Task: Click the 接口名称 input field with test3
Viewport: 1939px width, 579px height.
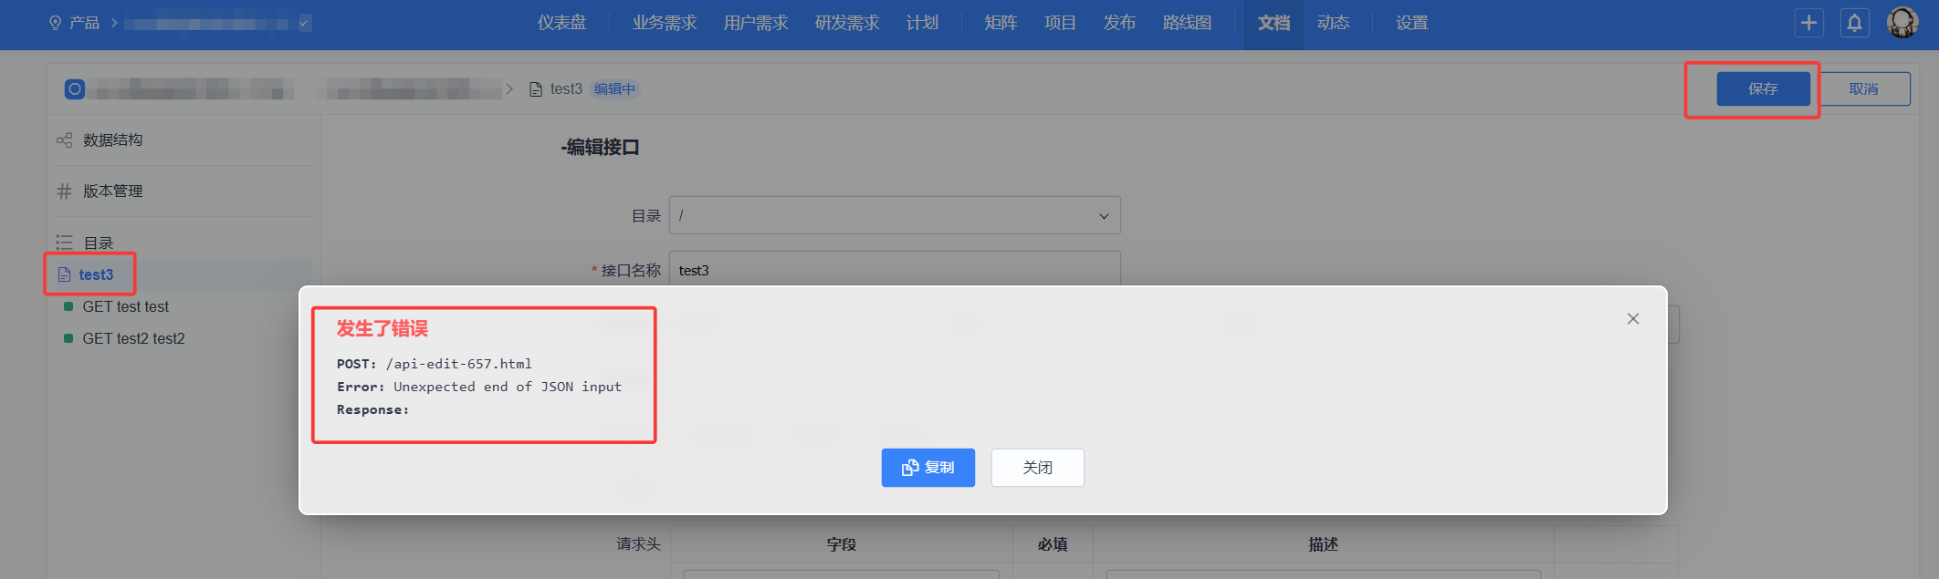Action: coord(895,270)
